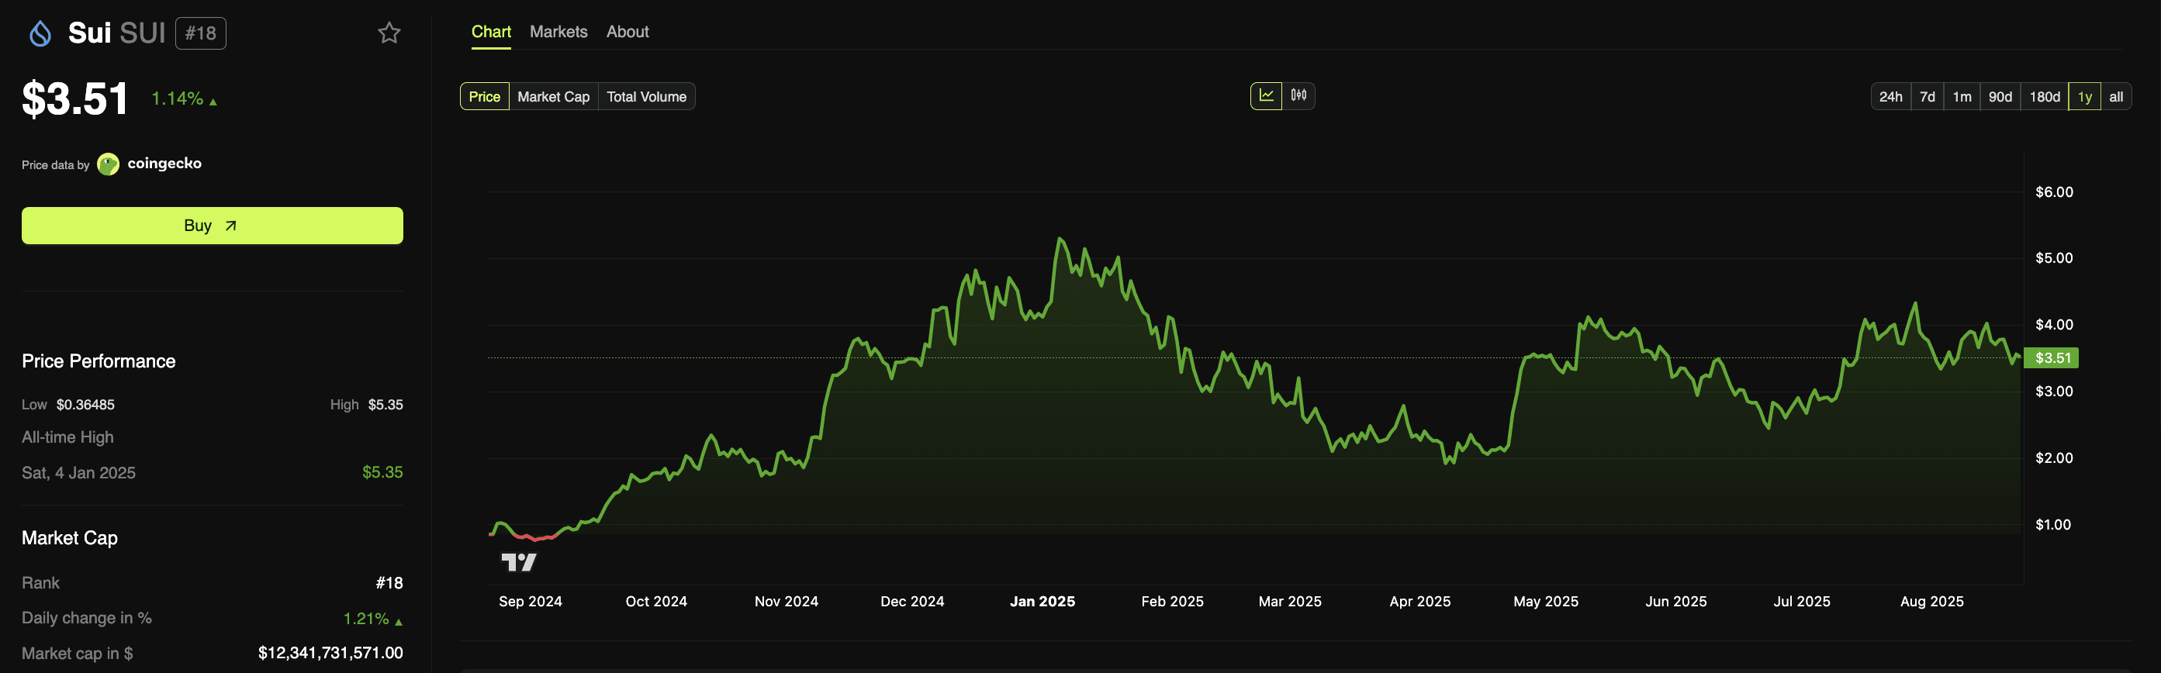The width and height of the screenshot is (2161, 673).
Task: Set chart range to 180d
Action: (2045, 96)
